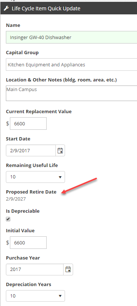Click the Life Cycle Item Quick Update title

[46, 8]
